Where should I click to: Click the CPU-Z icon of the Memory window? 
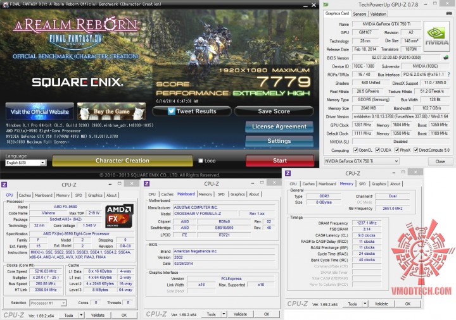tap(288, 173)
